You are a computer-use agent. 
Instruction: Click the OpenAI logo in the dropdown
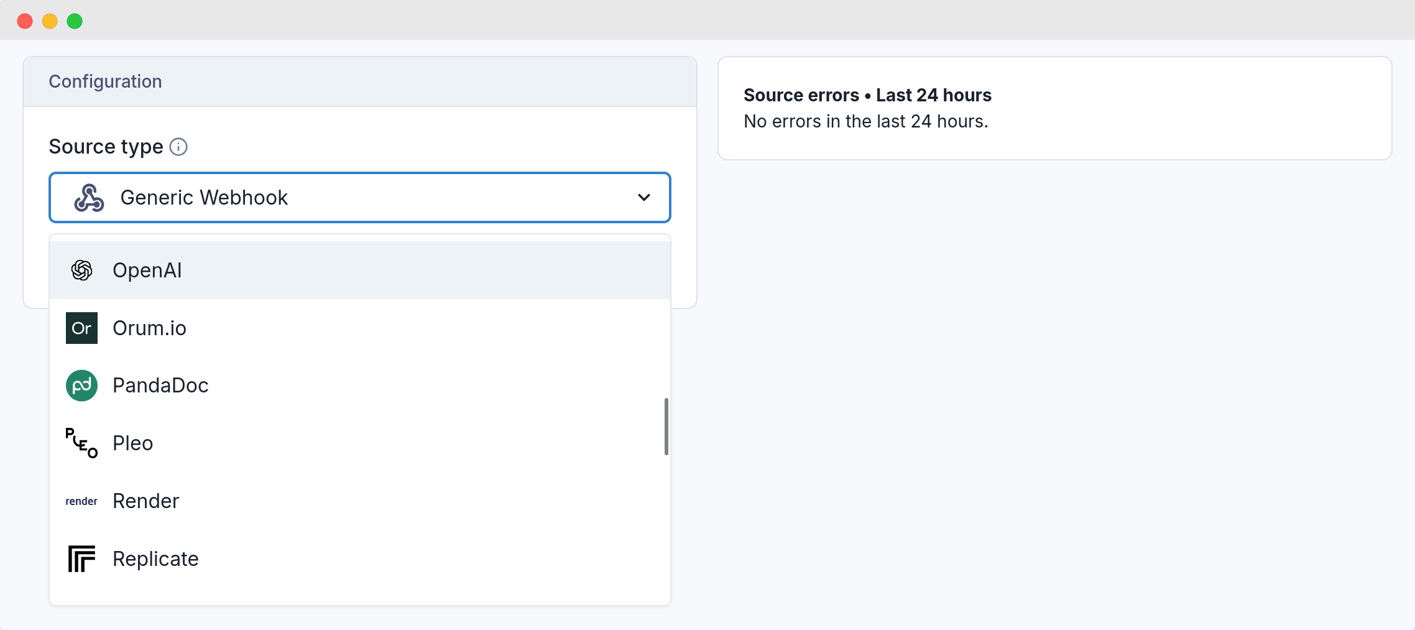point(81,270)
